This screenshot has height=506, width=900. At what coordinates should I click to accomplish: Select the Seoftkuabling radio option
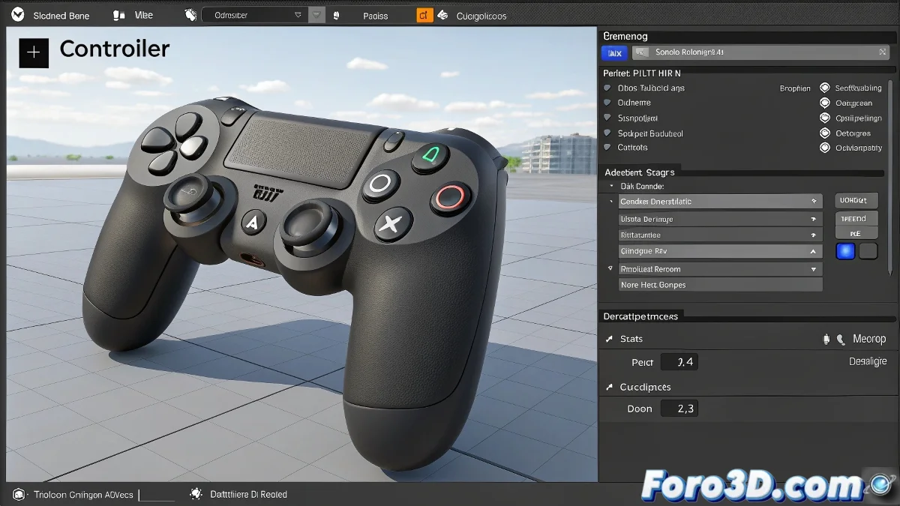click(825, 88)
